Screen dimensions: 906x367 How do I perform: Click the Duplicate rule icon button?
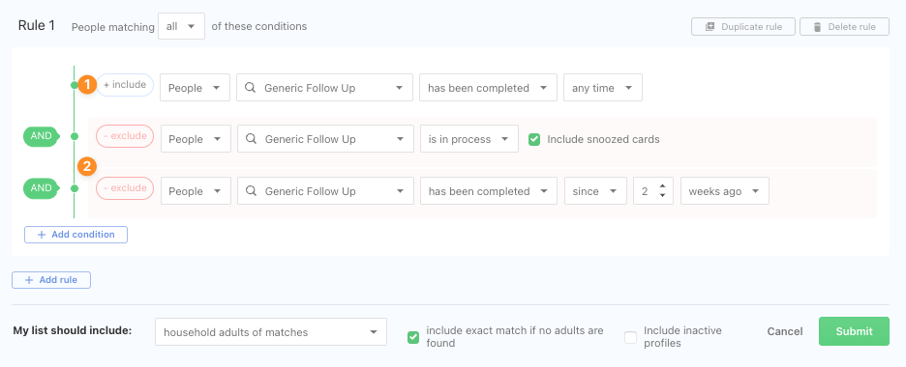710,26
